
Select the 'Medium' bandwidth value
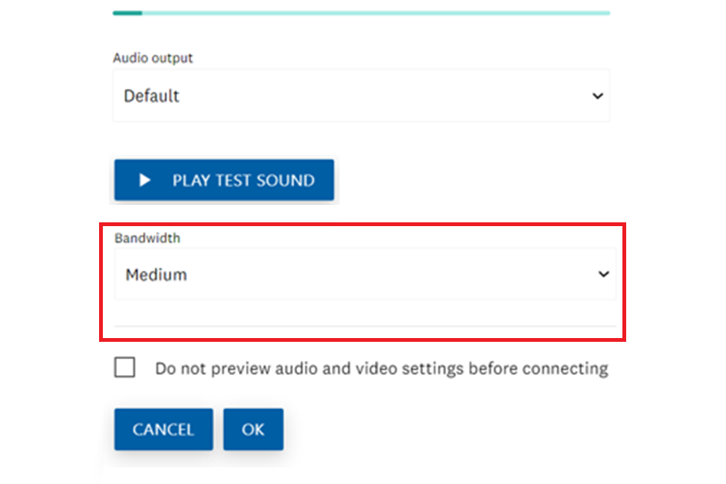[157, 275]
